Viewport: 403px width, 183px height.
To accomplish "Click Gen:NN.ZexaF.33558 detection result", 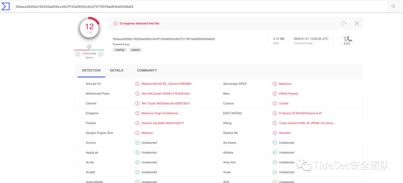I will [166, 94].
